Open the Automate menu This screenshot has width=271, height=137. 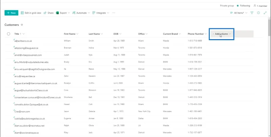tap(81, 13)
